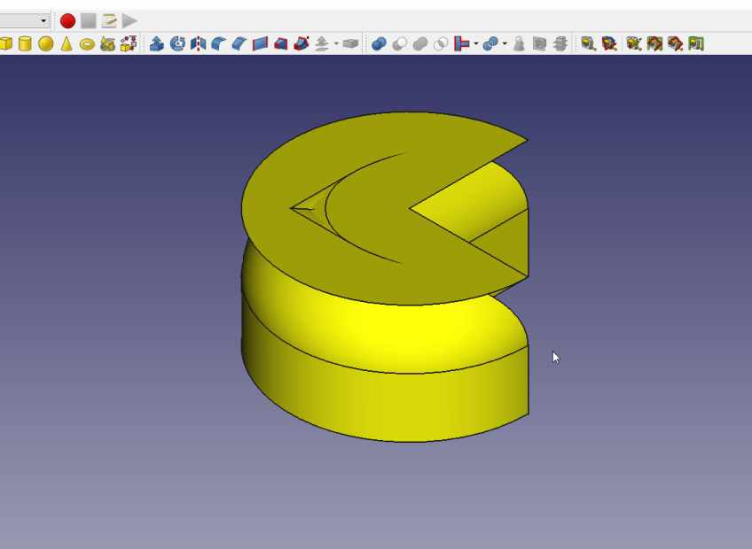Open the shape builder tool
The image size is (752, 549).
[128, 44]
